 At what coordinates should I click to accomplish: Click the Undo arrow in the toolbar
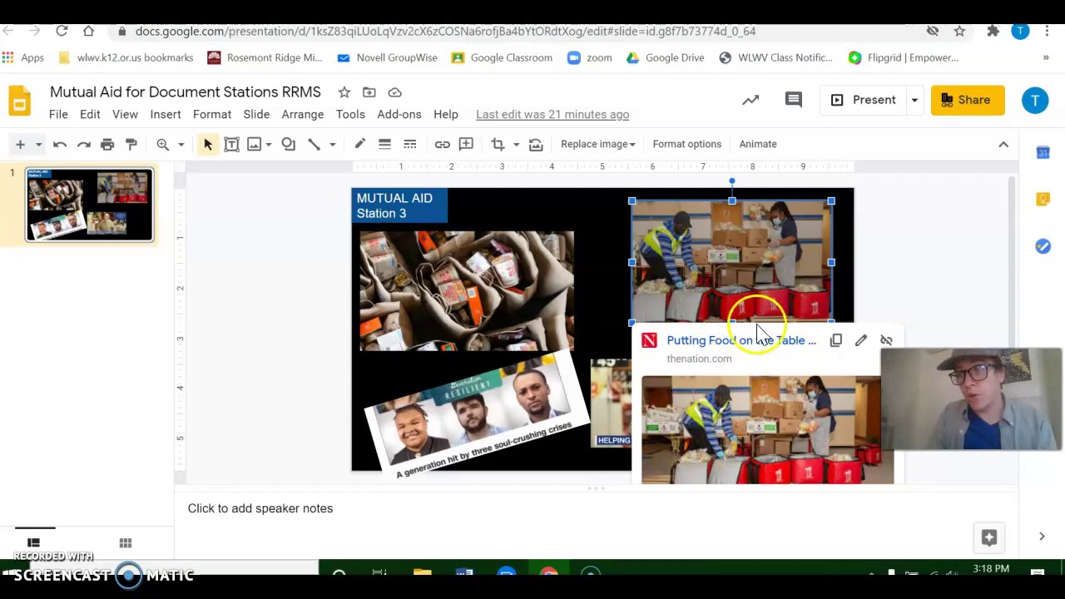(x=60, y=144)
